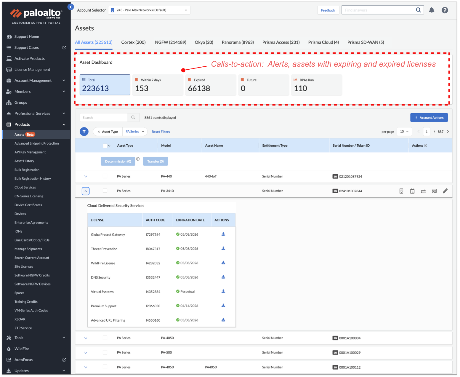
Task: Open calendar icon for PA-3410 row
Action: (x=412, y=191)
